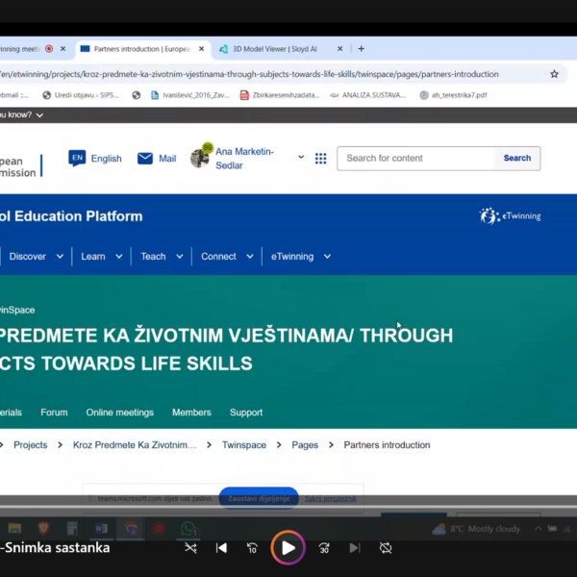Skip back 10 seconds
Image resolution: width=577 pixels, height=577 pixels.
point(252,548)
